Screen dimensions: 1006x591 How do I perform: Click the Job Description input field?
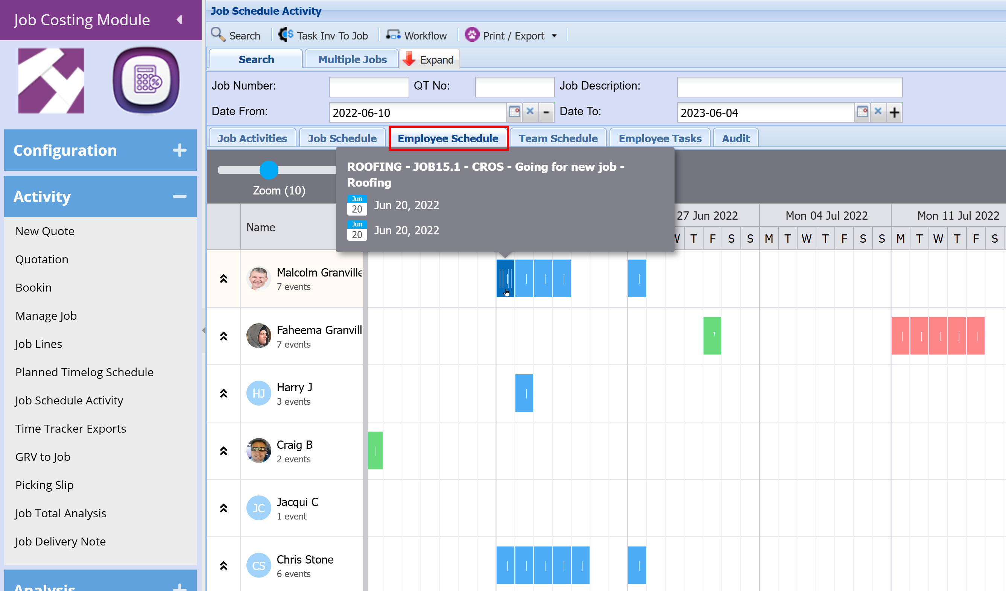(x=789, y=87)
